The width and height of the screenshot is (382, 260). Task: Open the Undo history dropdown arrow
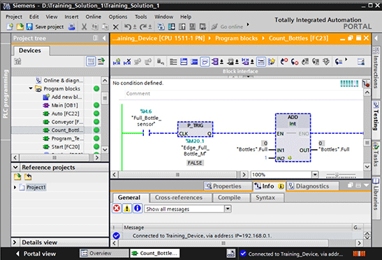click(x=135, y=27)
